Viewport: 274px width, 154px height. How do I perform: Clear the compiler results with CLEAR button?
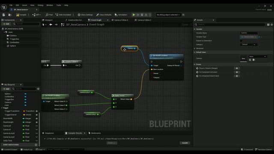tap(185, 143)
